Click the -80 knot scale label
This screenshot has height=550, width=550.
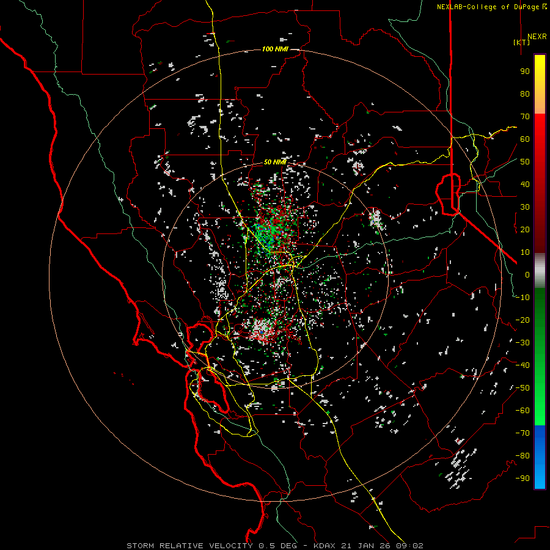tap(522, 456)
